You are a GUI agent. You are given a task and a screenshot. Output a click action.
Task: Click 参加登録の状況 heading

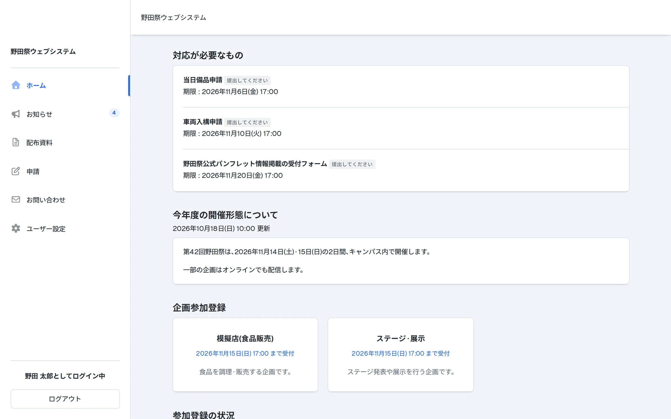[x=204, y=415]
